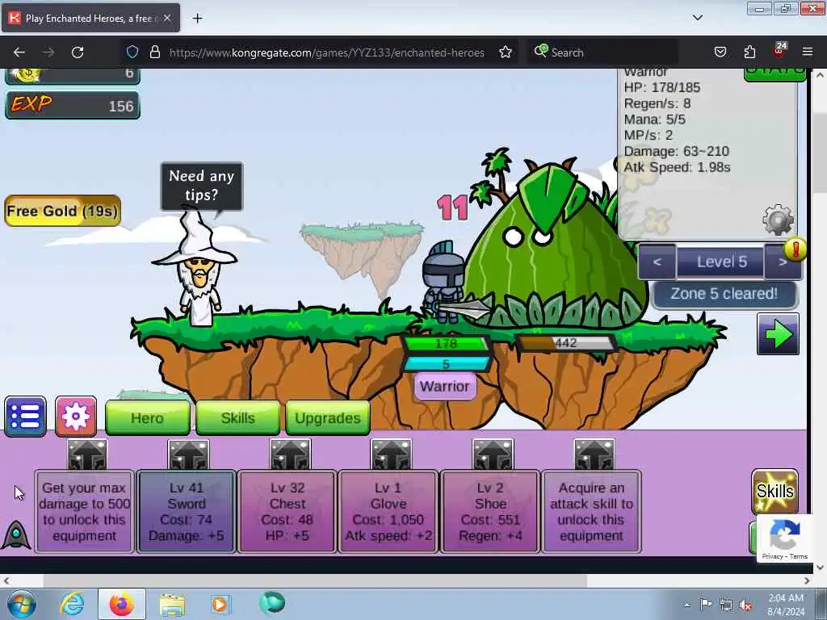The width and height of the screenshot is (827, 620).
Task: Click the gray gear in stats panel
Action: point(779,220)
